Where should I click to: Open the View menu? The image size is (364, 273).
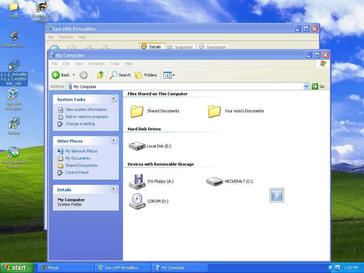pos(79,64)
